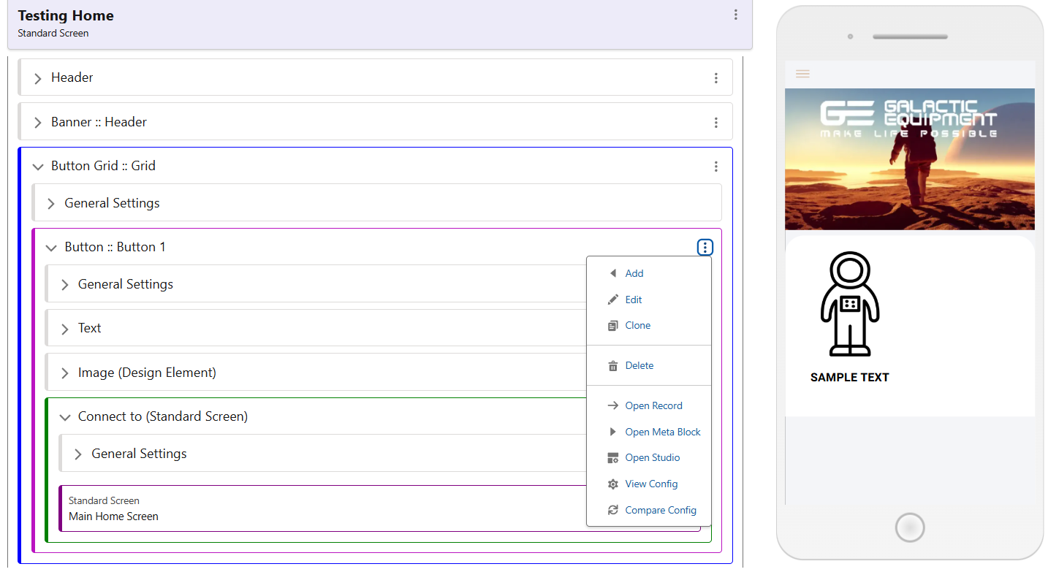This screenshot has width=1059, height=572.
Task: Select Delete in the context menu
Action: (x=639, y=366)
